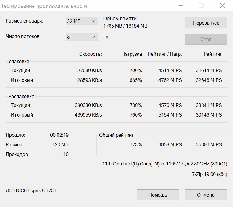Click the Перезапуск button
233x207 pixels.
(206, 23)
